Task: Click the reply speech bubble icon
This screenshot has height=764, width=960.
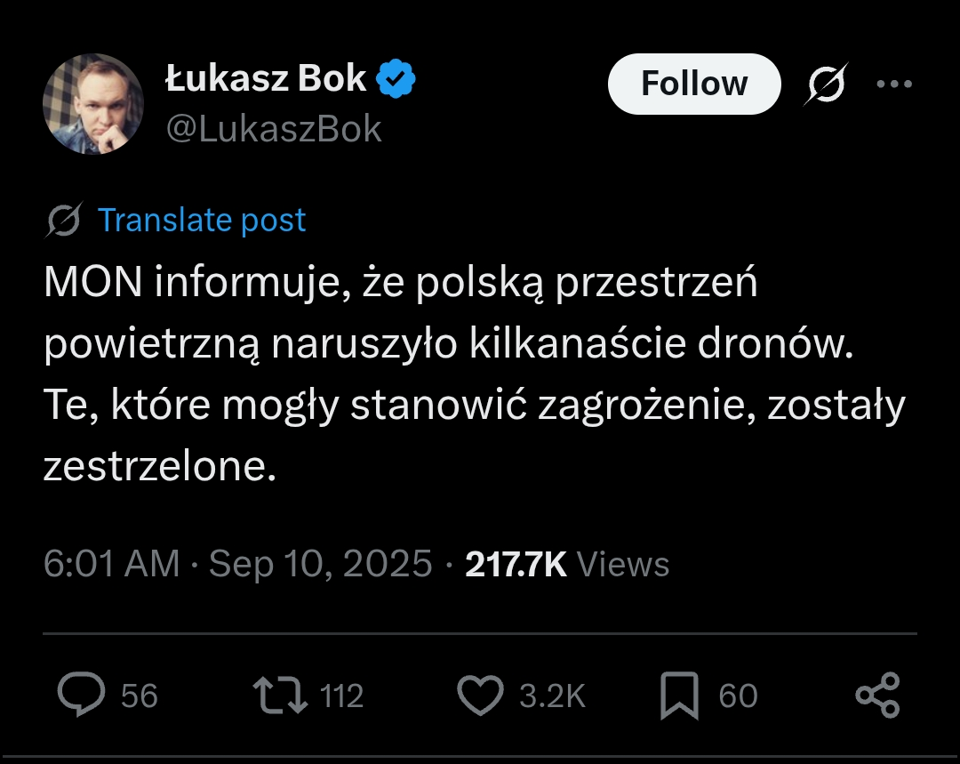Action: tap(82, 696)
